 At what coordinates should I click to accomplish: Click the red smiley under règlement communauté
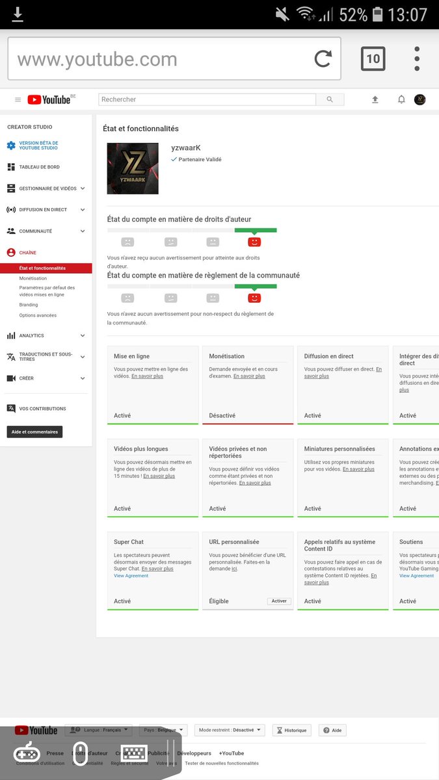254,298
